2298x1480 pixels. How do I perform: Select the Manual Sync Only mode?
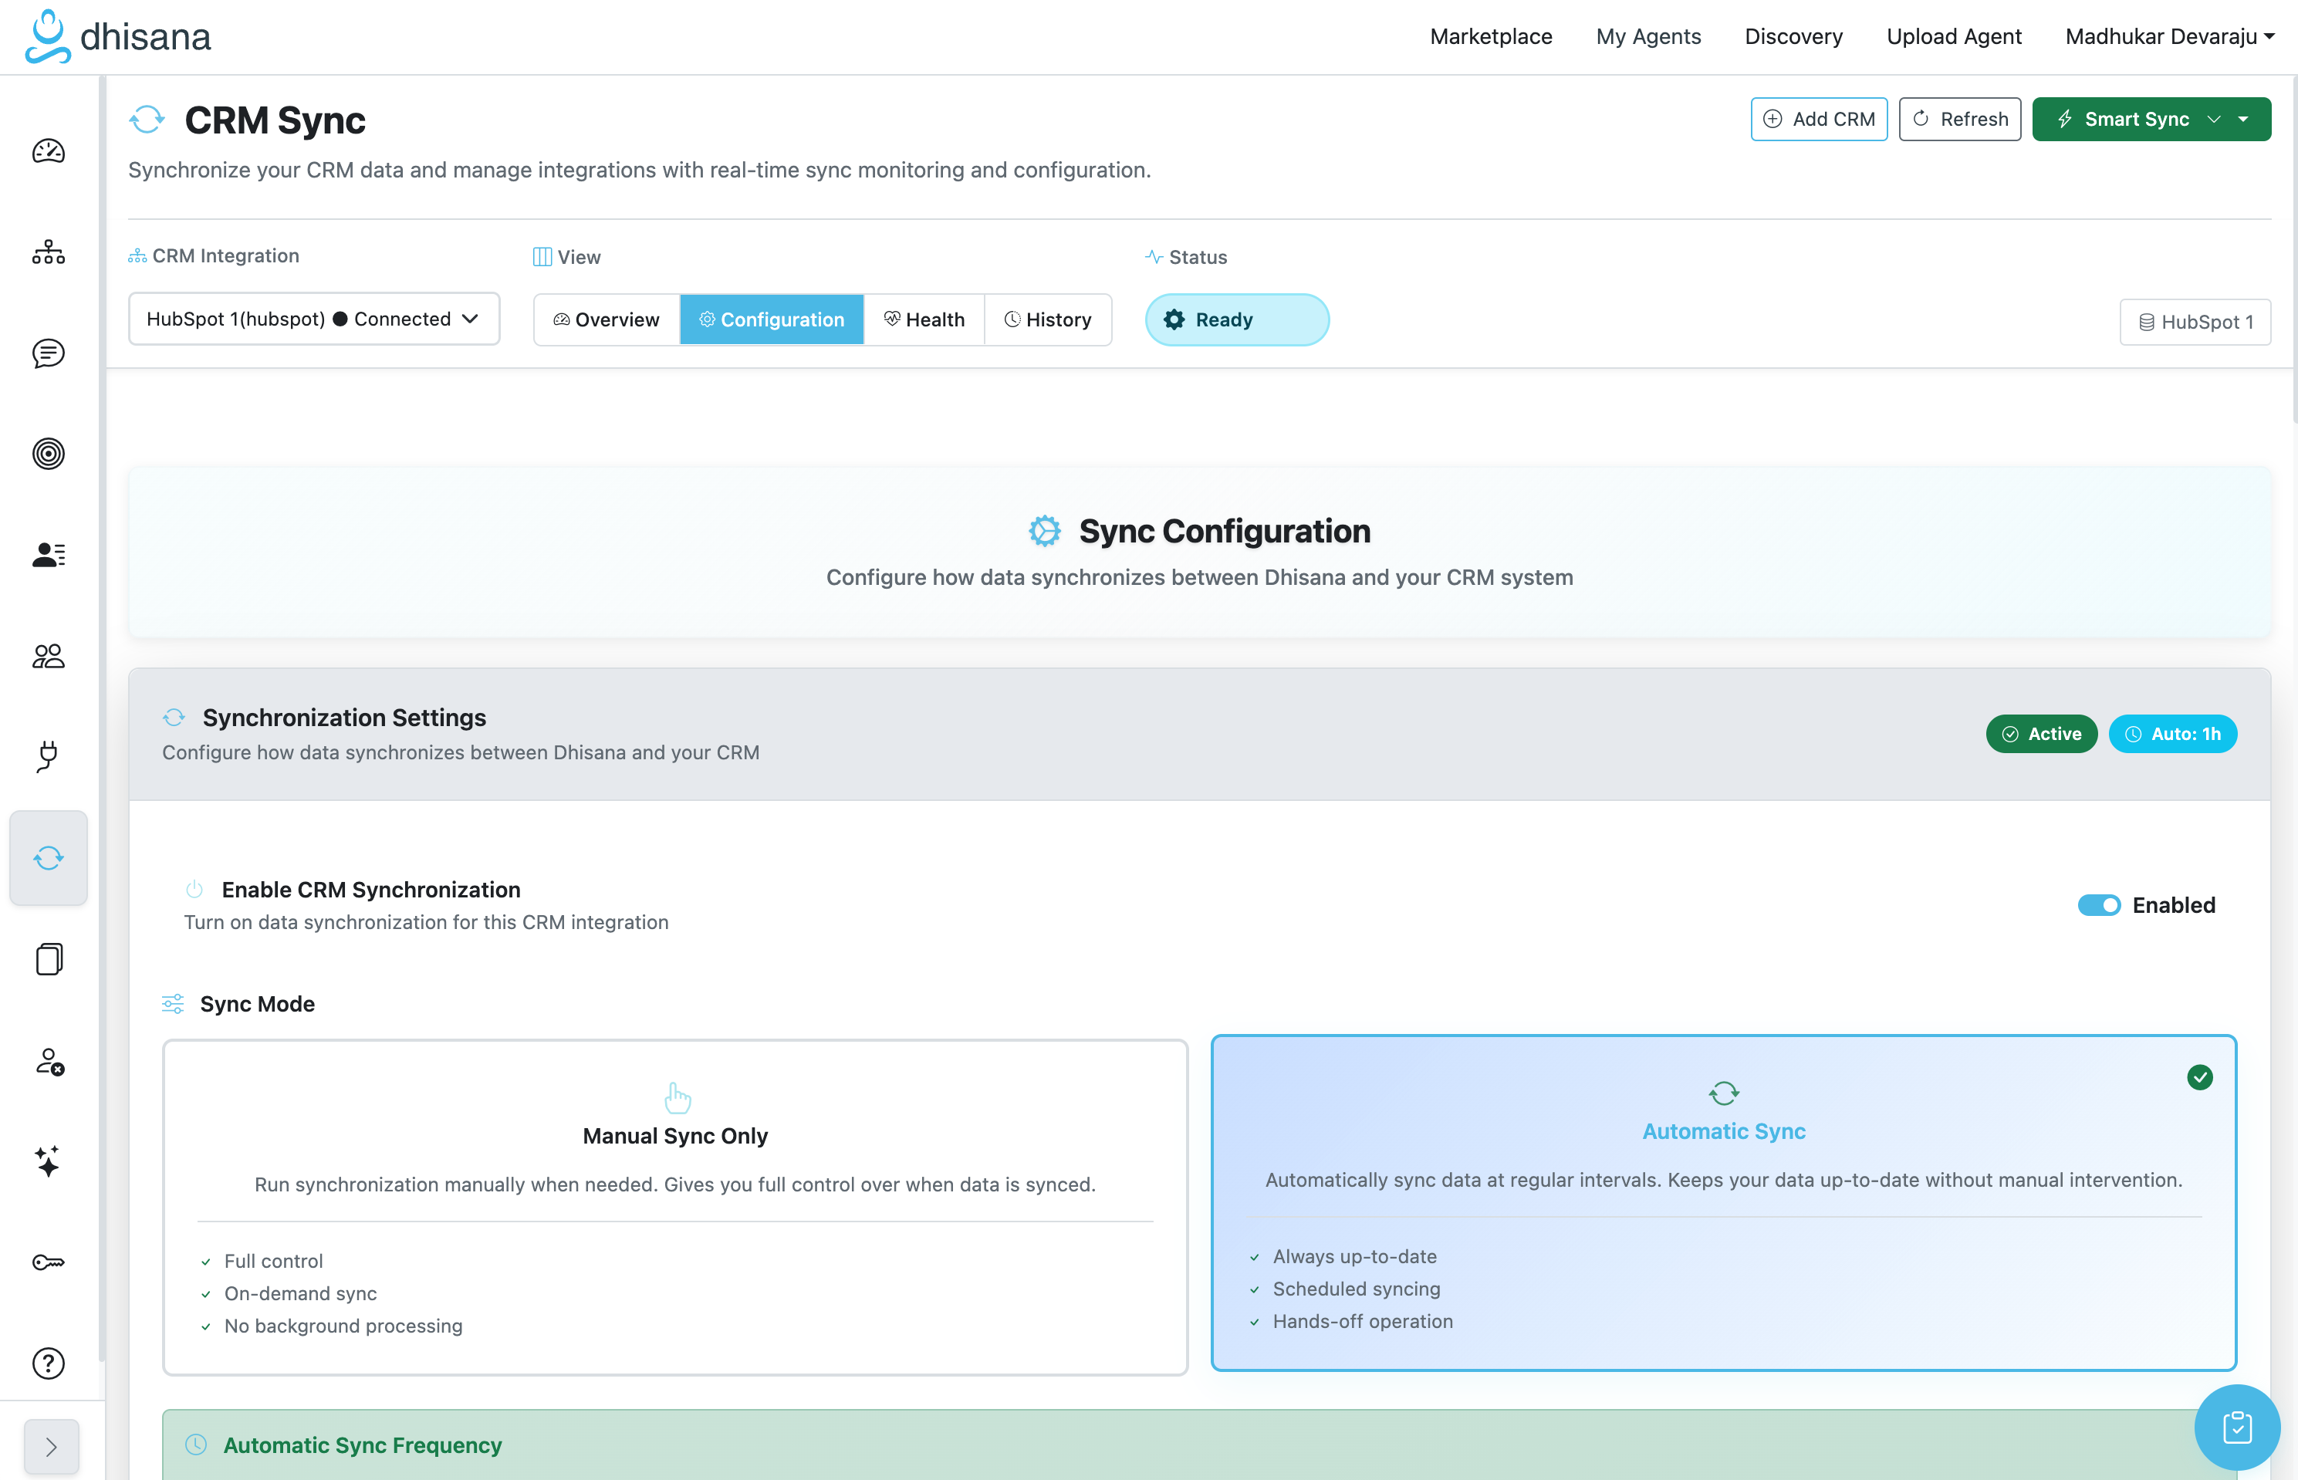click(674, 1206)
